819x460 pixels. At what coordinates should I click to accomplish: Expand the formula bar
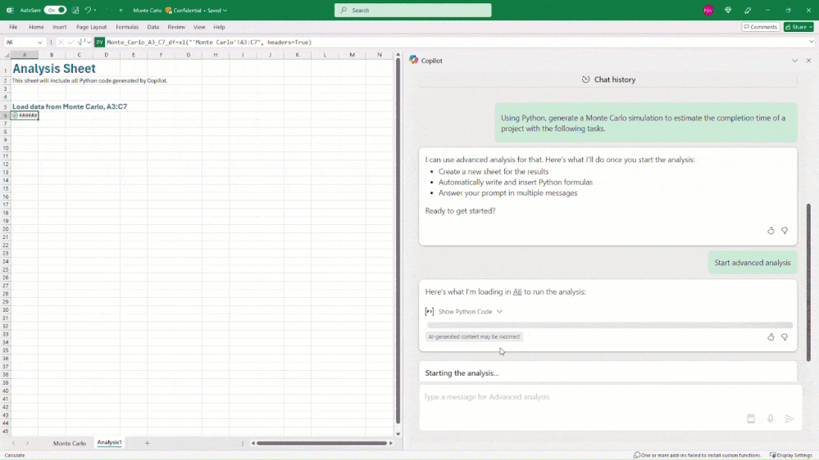(x=811, y=43)
